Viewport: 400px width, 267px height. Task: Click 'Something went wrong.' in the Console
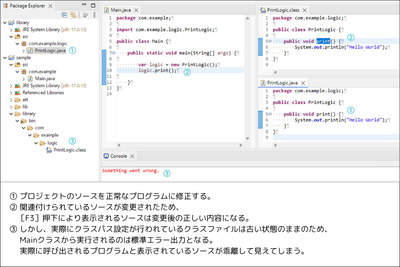pos(130,170)
